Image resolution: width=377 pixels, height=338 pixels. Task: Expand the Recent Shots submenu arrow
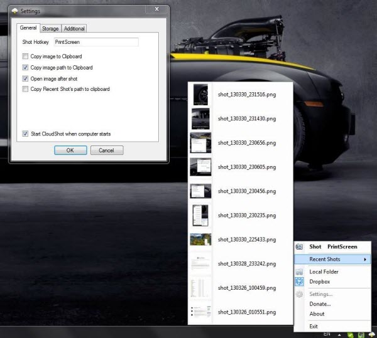[x=365, y=259]
